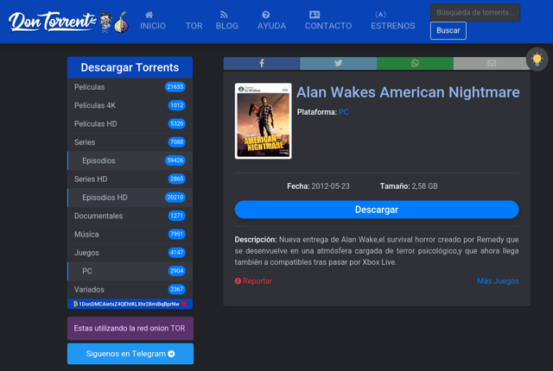
Task: Open Documentales category
Action: point(130,216)
